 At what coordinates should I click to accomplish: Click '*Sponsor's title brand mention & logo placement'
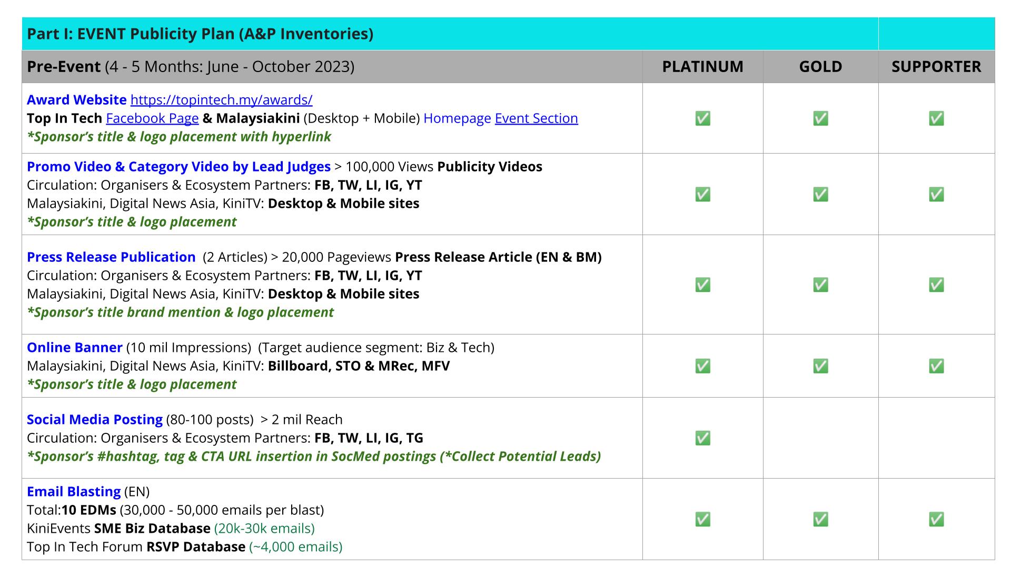[x=180, y=312]
